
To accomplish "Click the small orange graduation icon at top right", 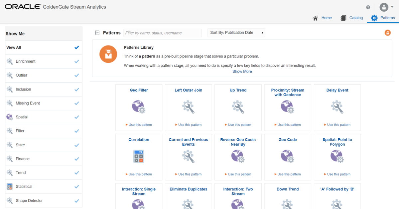I will pos(387,33).
